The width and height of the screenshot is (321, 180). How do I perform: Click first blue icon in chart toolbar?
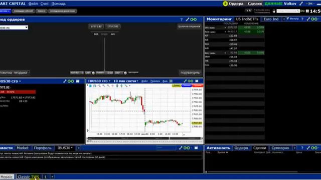click(x=90, y=86)
